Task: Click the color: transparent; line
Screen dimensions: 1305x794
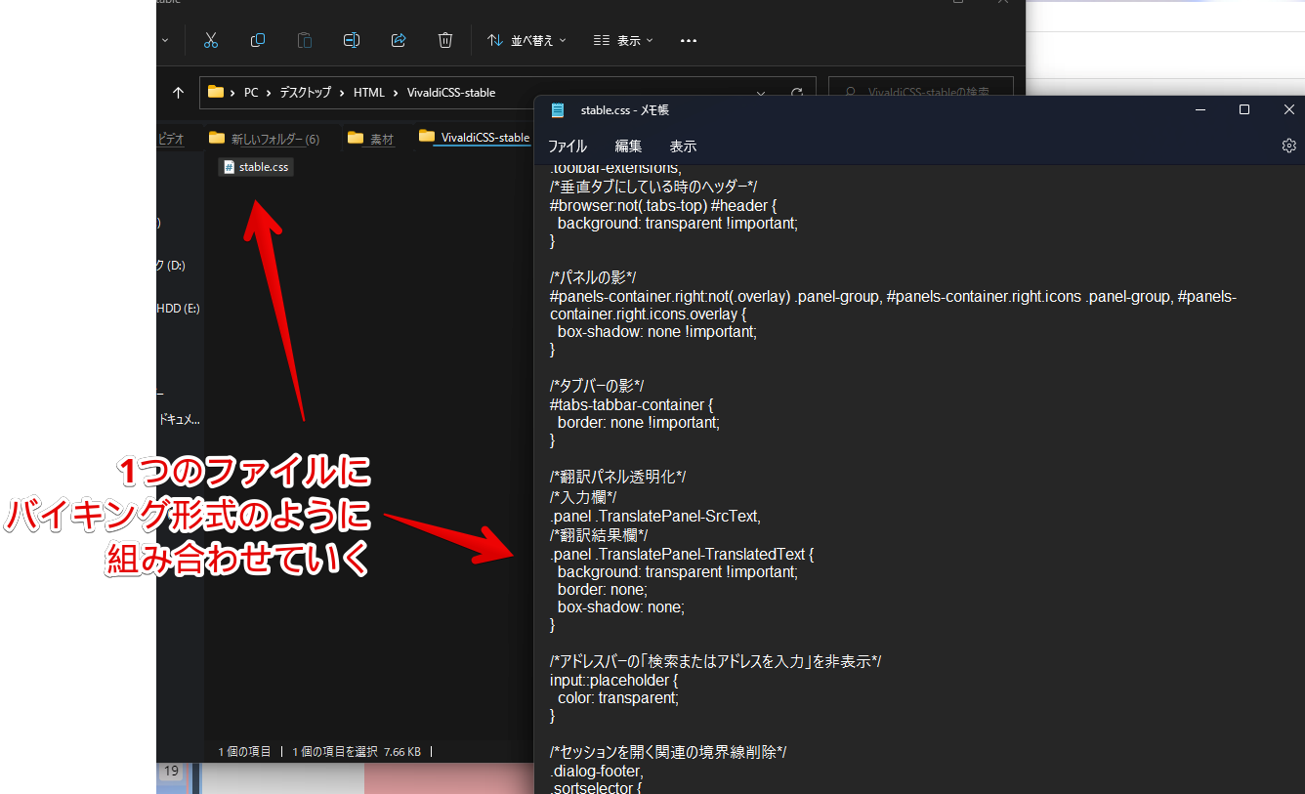Action: tap(617, 698)
